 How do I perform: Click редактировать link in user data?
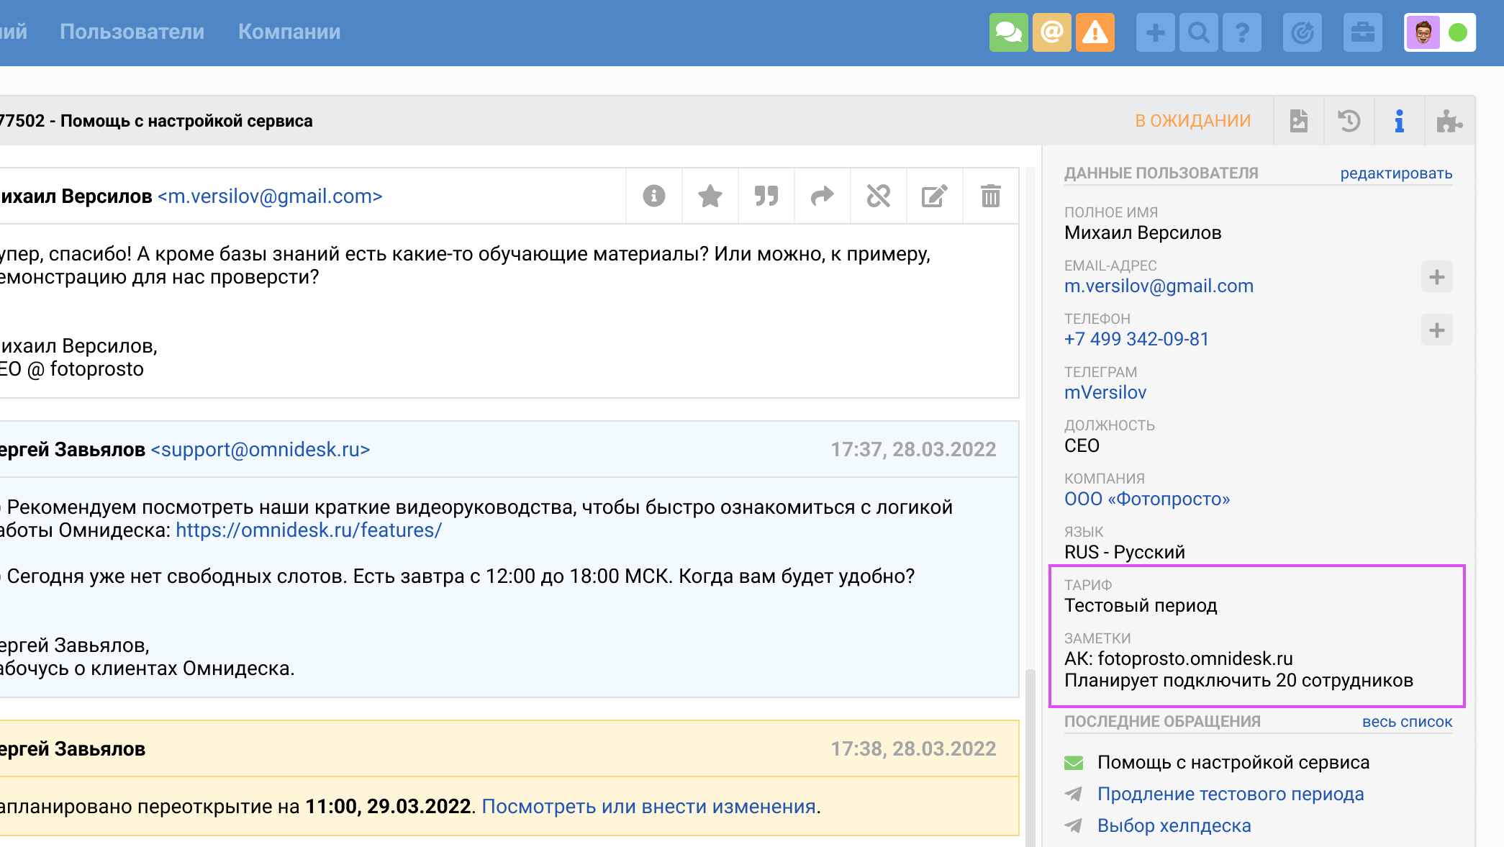click(x=1395, y=173)
